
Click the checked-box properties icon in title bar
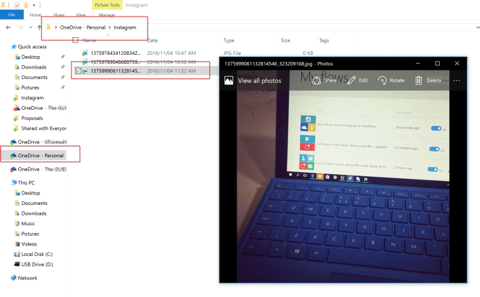point(17,5)
